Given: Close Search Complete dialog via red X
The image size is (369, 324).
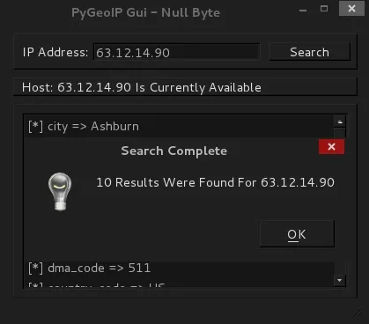Looking at the screenshot, I should click(331, 147).
